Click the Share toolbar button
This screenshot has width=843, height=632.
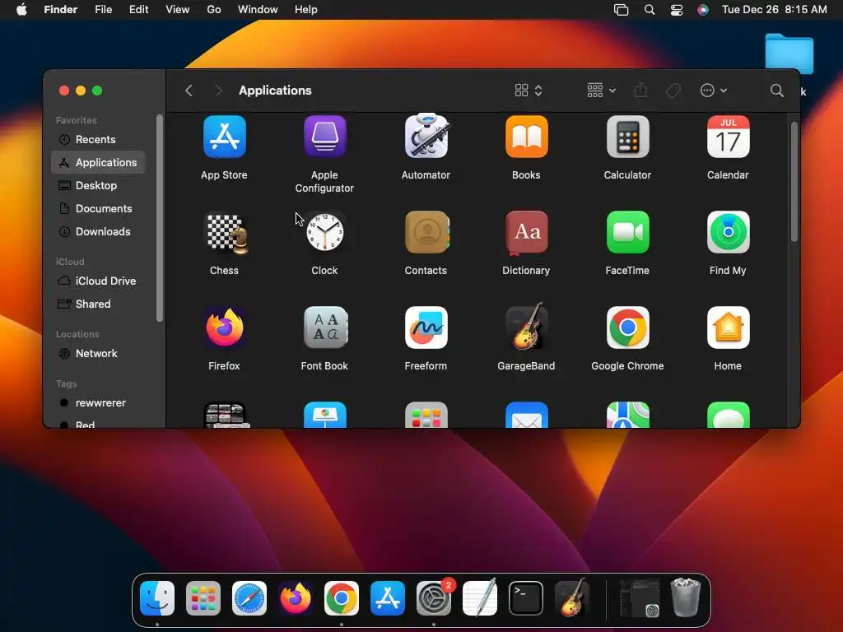click(640, 91)
